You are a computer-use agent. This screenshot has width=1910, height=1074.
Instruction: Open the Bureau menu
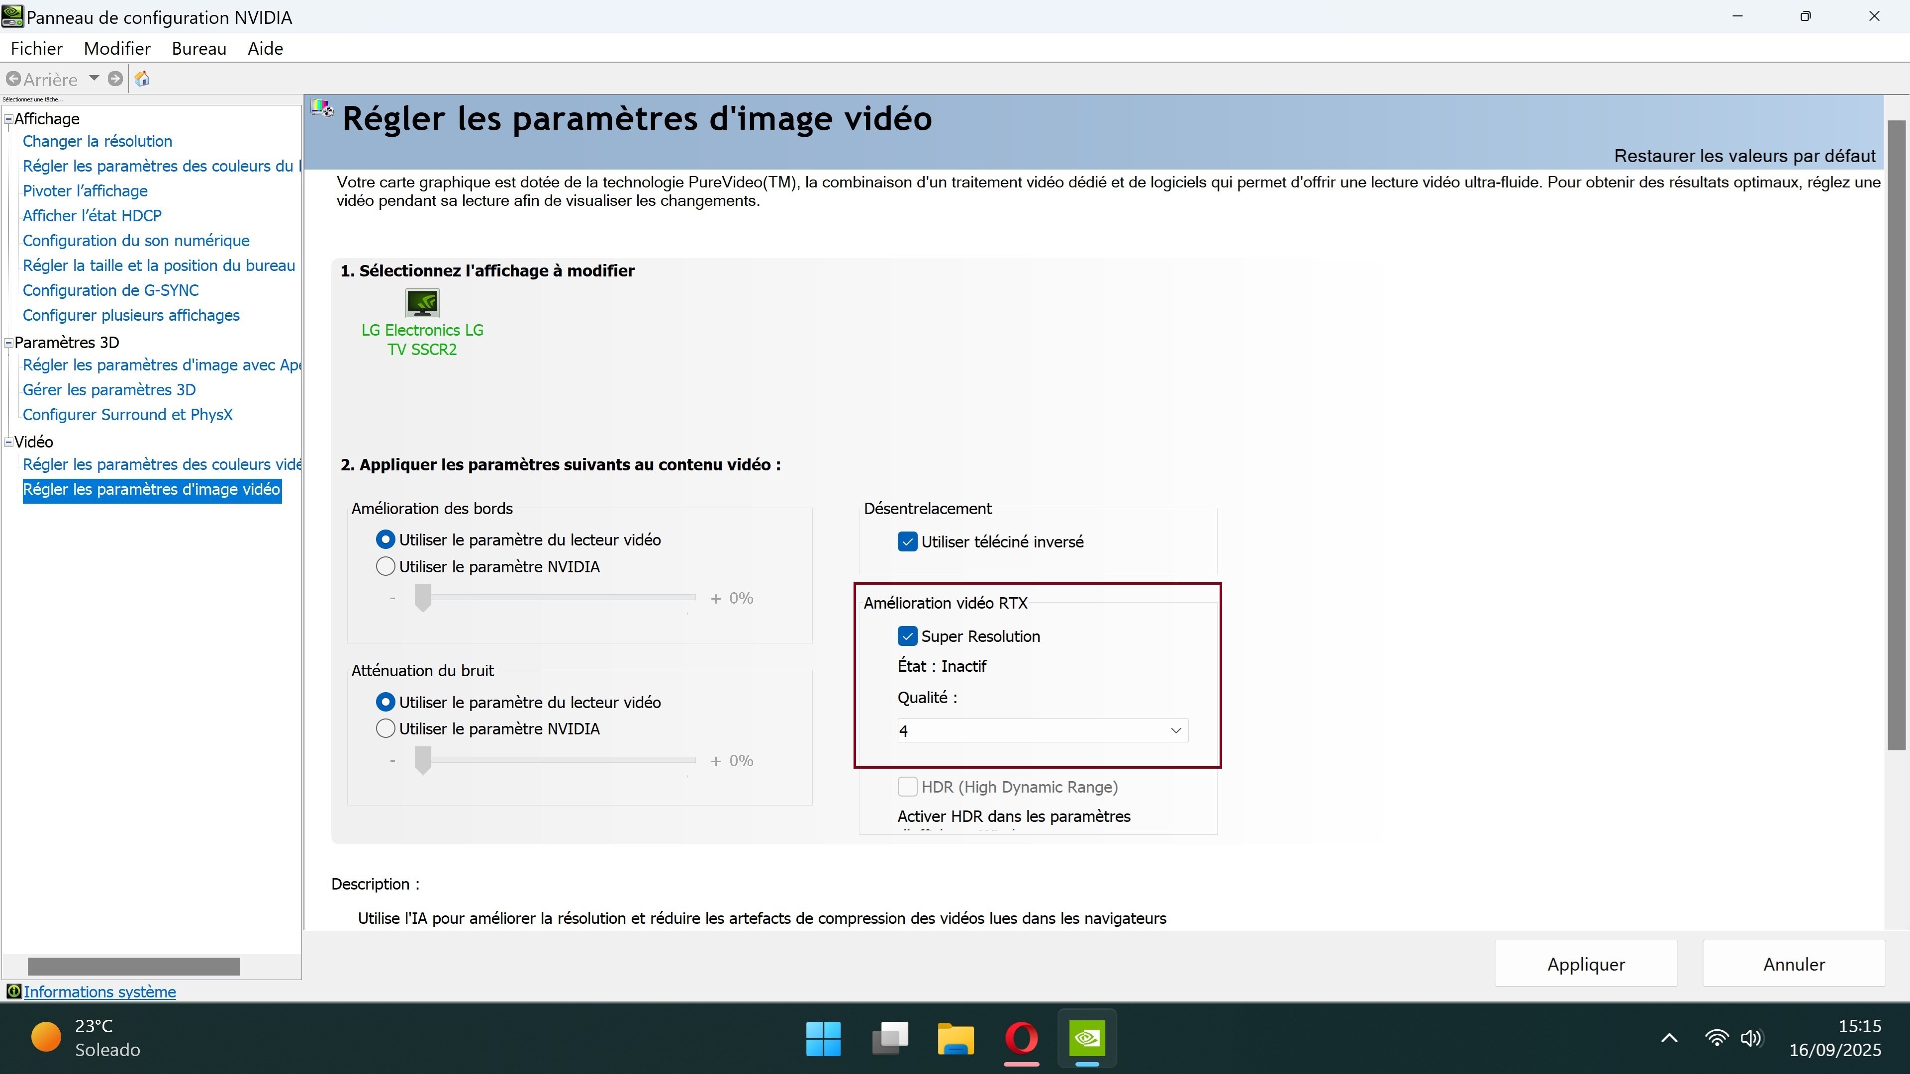tap(199, 48)
